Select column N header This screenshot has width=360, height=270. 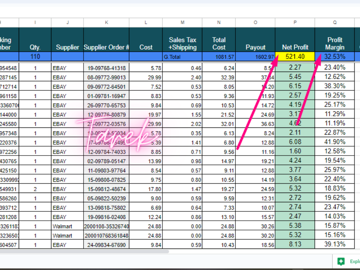click(219, 22)
